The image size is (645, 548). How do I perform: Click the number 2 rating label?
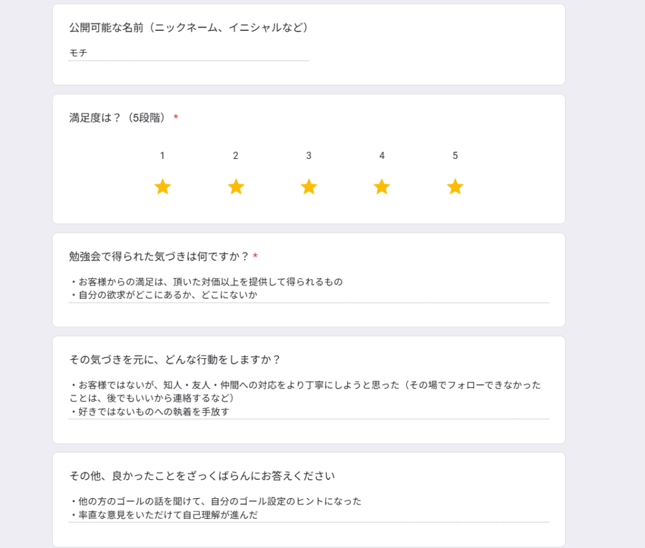pyautogui.click(x=236, y=156)
